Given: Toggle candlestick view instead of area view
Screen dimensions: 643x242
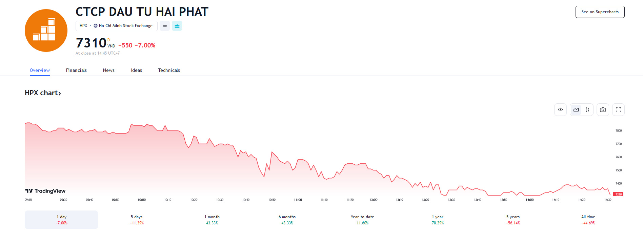Looking at the screenshot, I should click(x=587, y=109).
